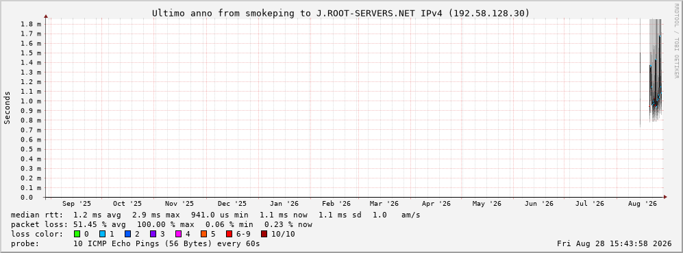Click the orange loss color 5 swatch
The height and width of the screenshot is (253, 683).
pyautogui.click(x=204, y=234)
